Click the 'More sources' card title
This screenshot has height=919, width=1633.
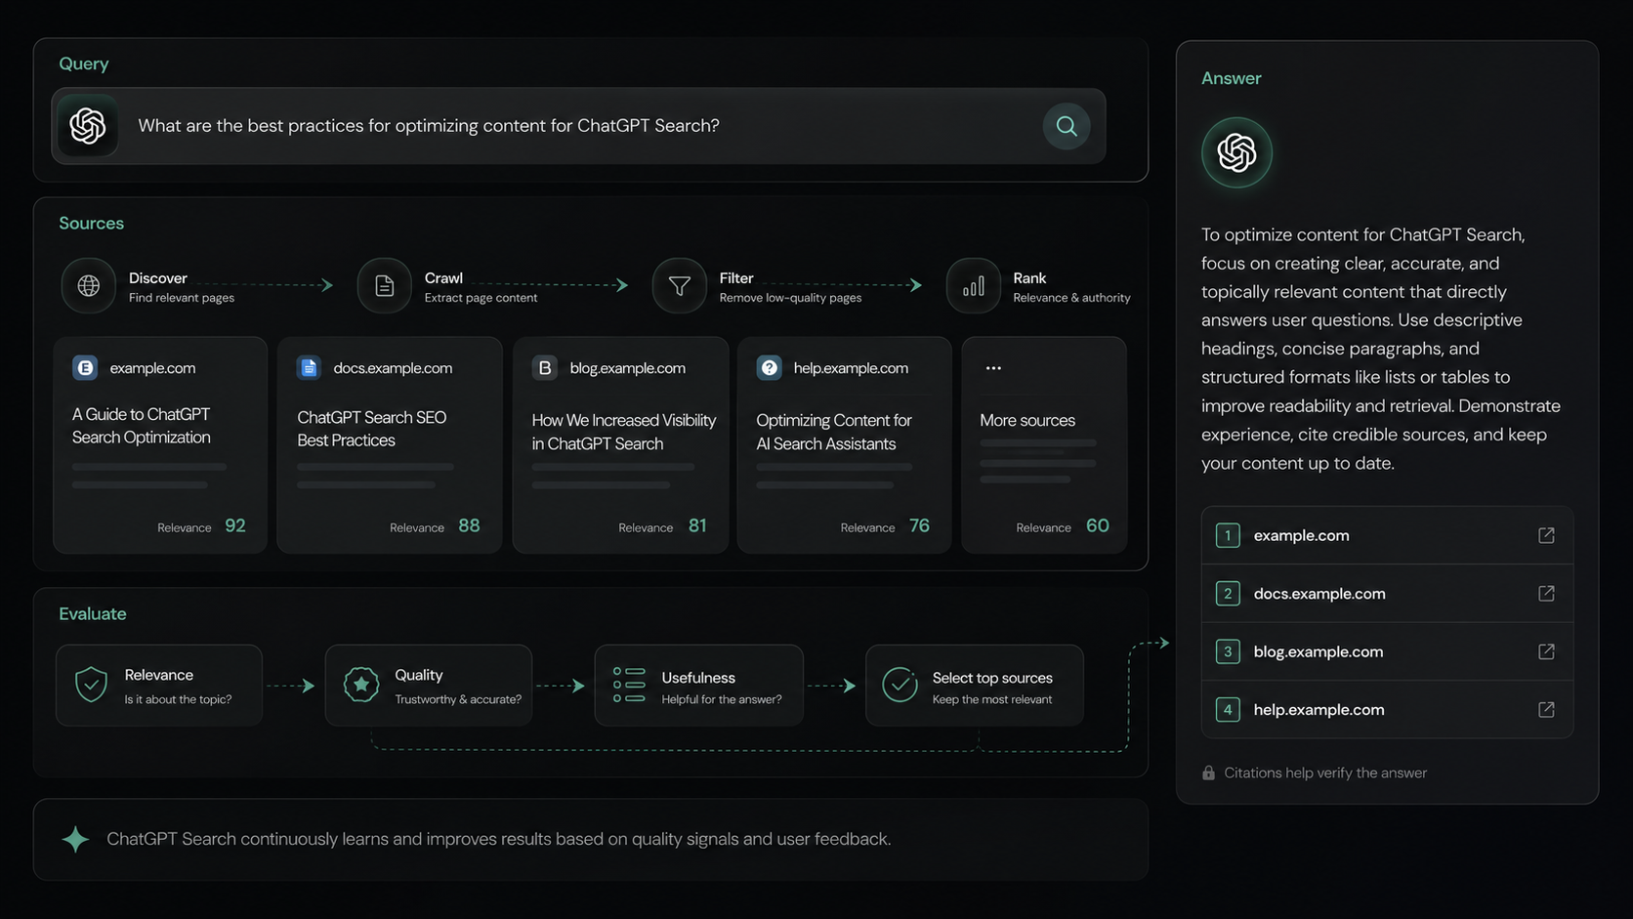tap(1027, 420)
